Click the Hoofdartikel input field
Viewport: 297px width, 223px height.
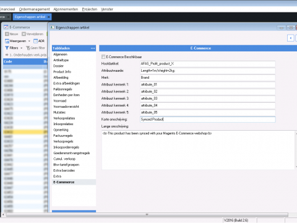pyautogui.click(x=208, y=64)
